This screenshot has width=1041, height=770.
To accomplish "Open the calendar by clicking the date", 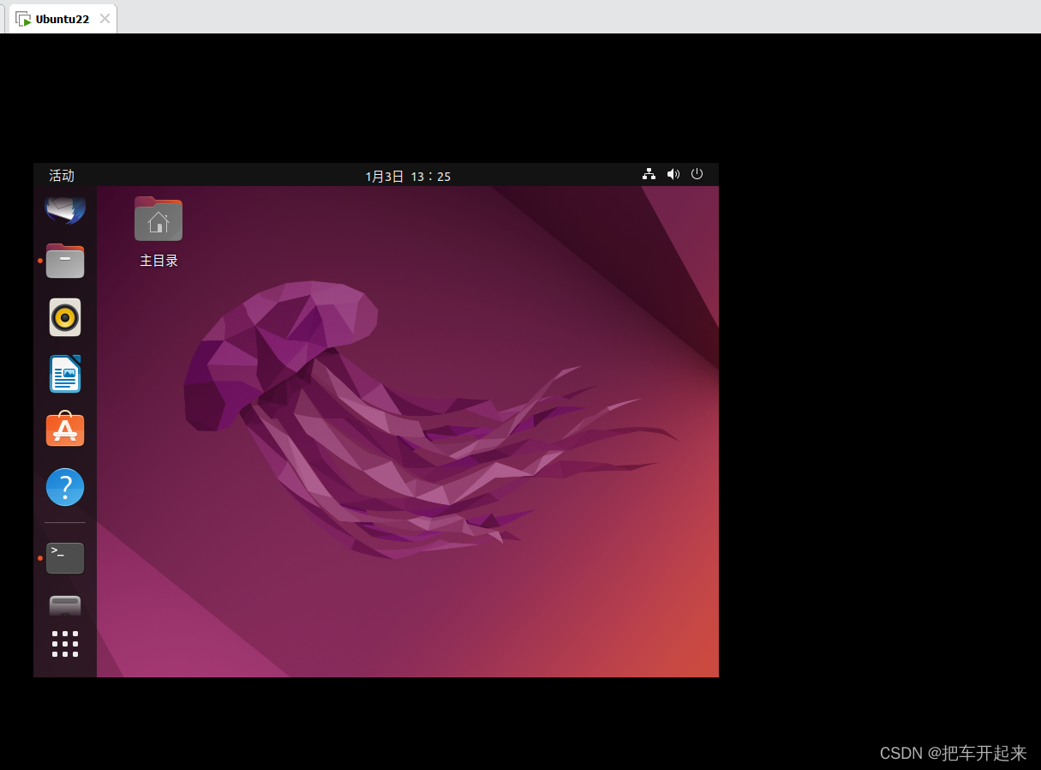I will pyautogui.click(x=407, y=176).
